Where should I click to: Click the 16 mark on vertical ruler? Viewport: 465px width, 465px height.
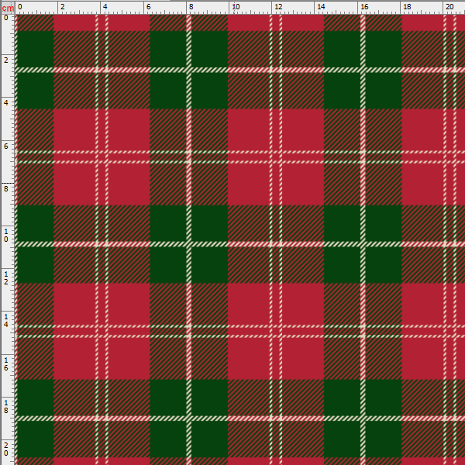(x=6, y=364)
